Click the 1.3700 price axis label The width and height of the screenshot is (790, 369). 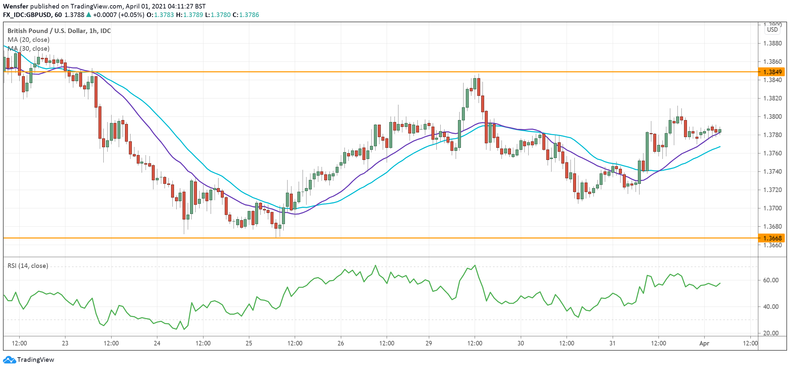pos(772,208)
